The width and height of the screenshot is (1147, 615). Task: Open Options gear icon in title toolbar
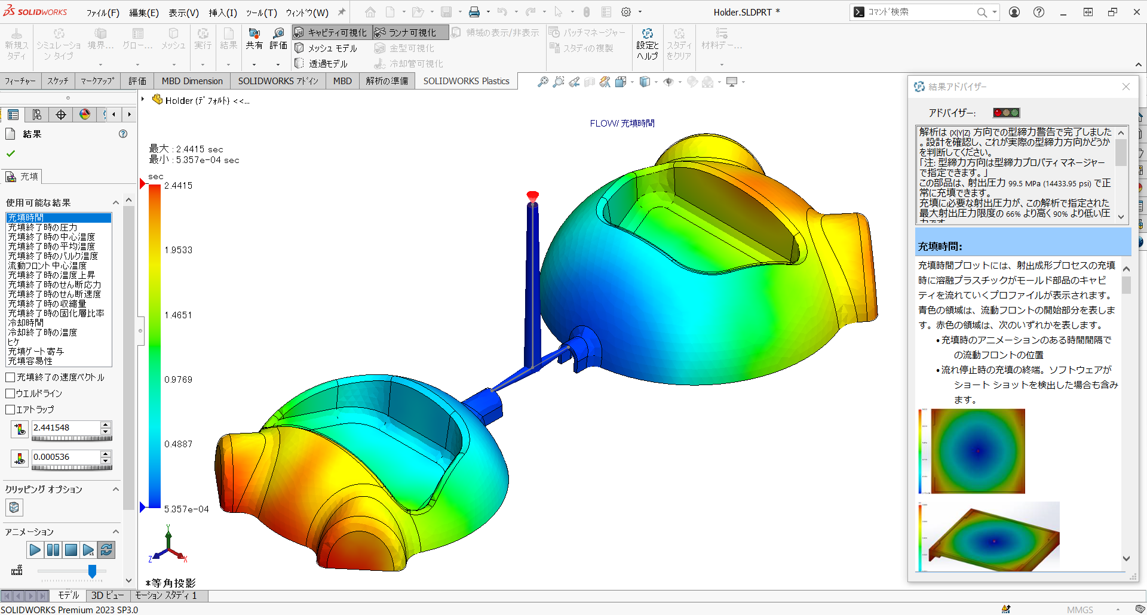(x=626, y=12)
